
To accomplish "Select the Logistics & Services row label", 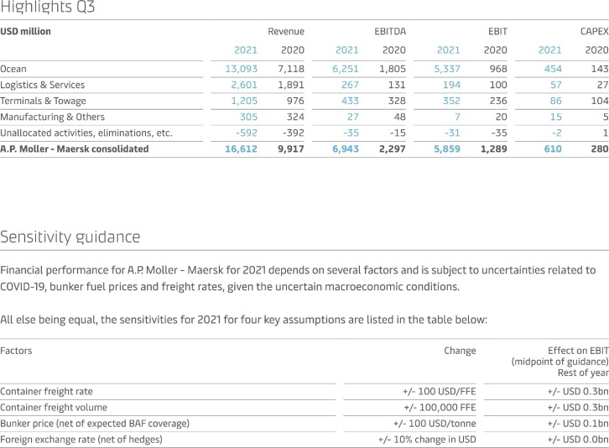I will (x=42, y=85).
